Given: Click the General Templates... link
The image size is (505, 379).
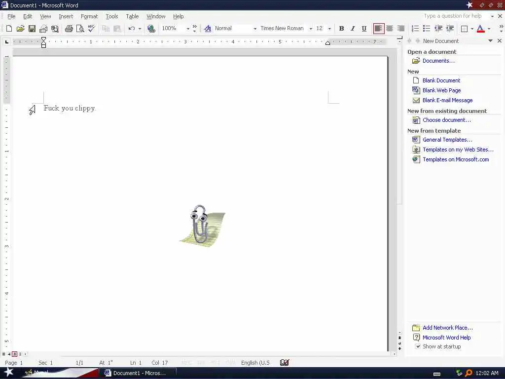Looking at the screenshot, I should pos(447,140).
